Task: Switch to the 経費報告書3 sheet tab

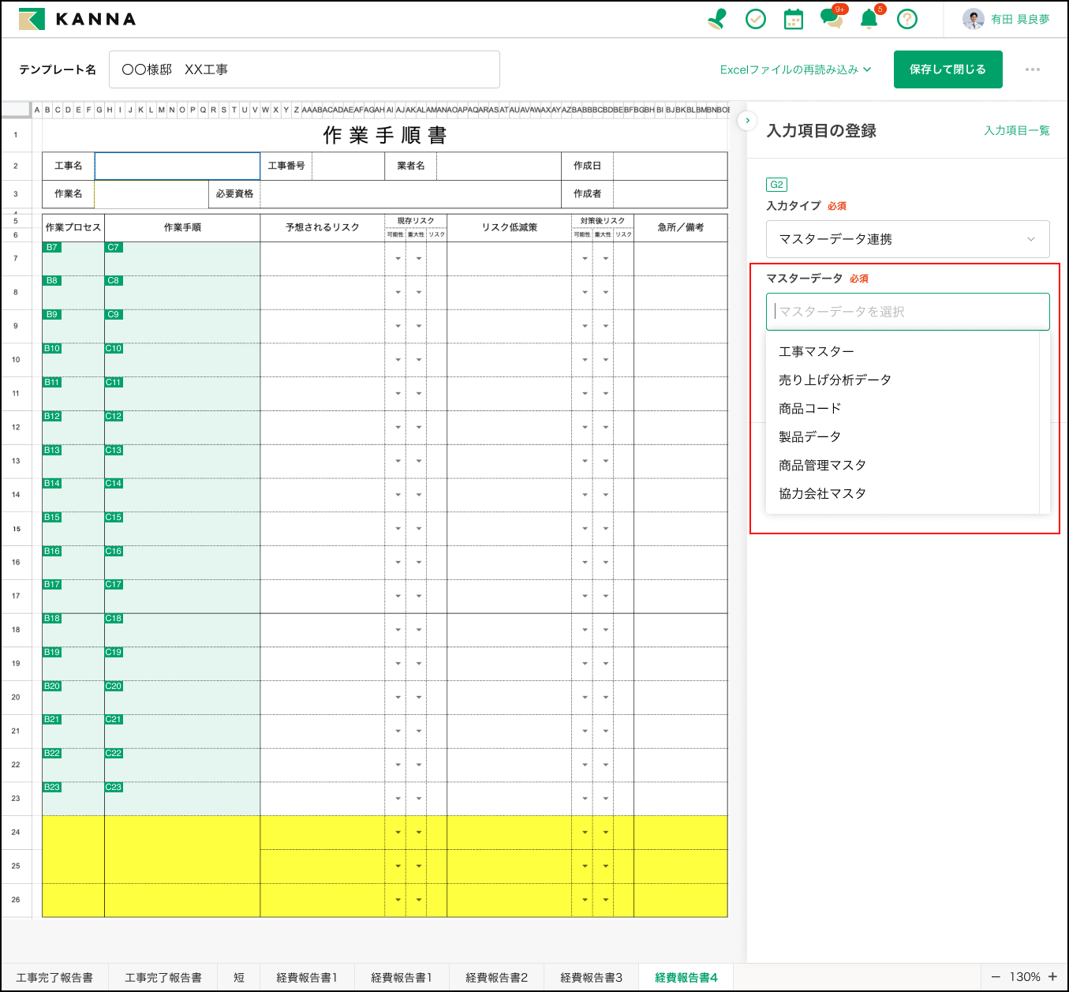Action: (591, 977)
